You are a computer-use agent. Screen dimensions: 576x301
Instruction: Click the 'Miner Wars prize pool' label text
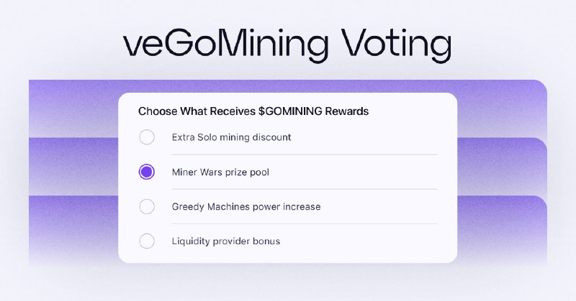click(220, 172)
